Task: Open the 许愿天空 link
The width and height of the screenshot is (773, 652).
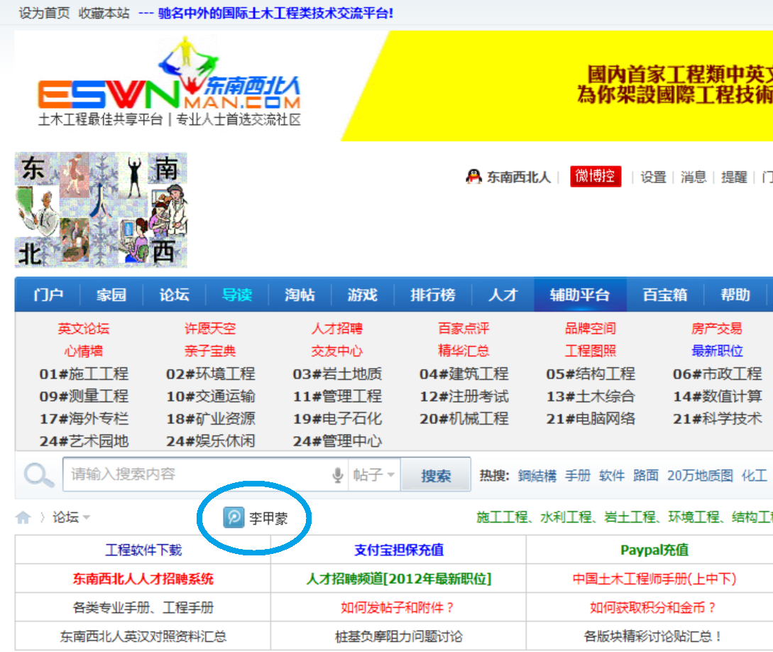Action: [211, 328]
